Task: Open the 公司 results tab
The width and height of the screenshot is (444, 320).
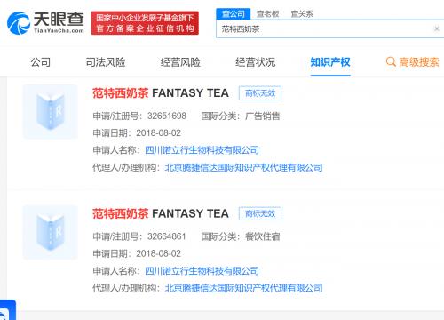Action: click(41, 62)
